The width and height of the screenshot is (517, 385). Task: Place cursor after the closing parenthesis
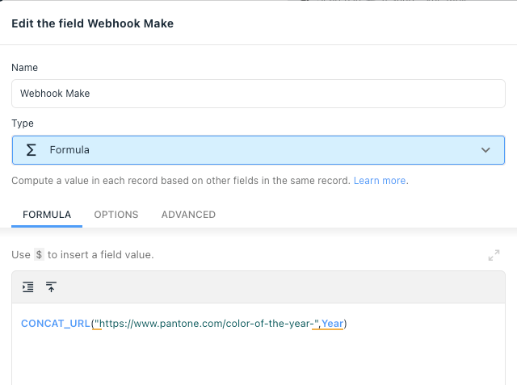click(347, 324)
